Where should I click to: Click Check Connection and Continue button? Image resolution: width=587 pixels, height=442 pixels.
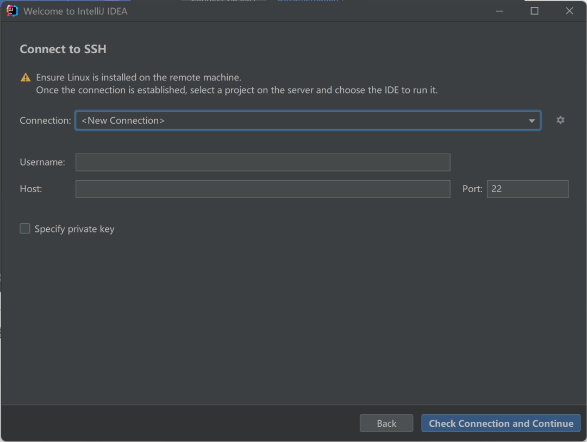501,423
